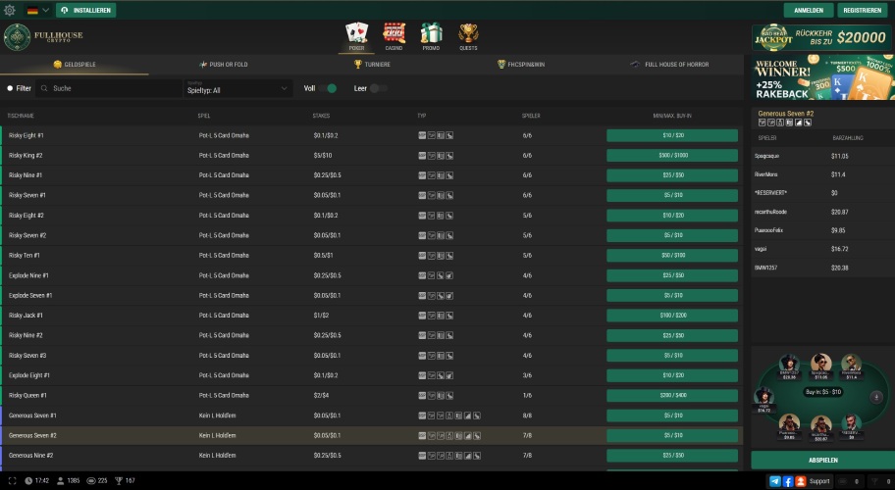Click the Suche search field
895x490 pixels.
click(x=108, y=88)
